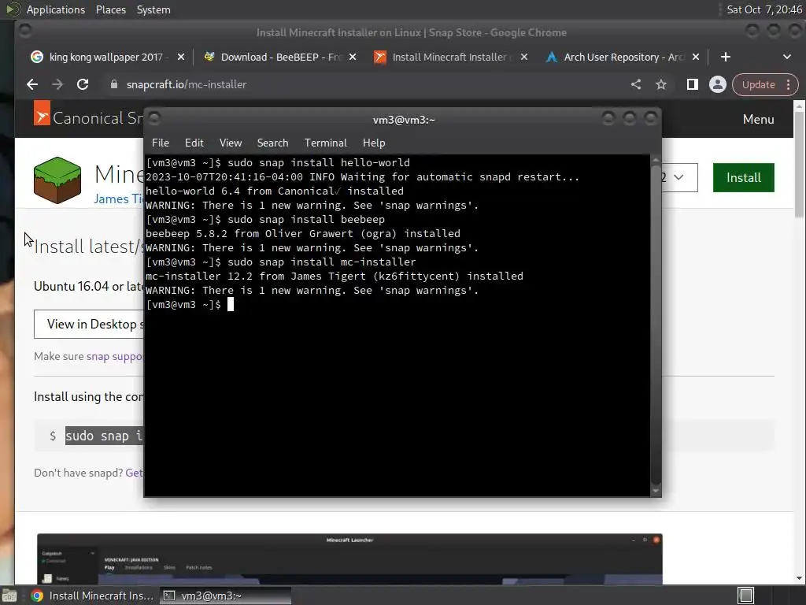806x605 pixels.
Task: Open terminal View menu
Action: 231,143
